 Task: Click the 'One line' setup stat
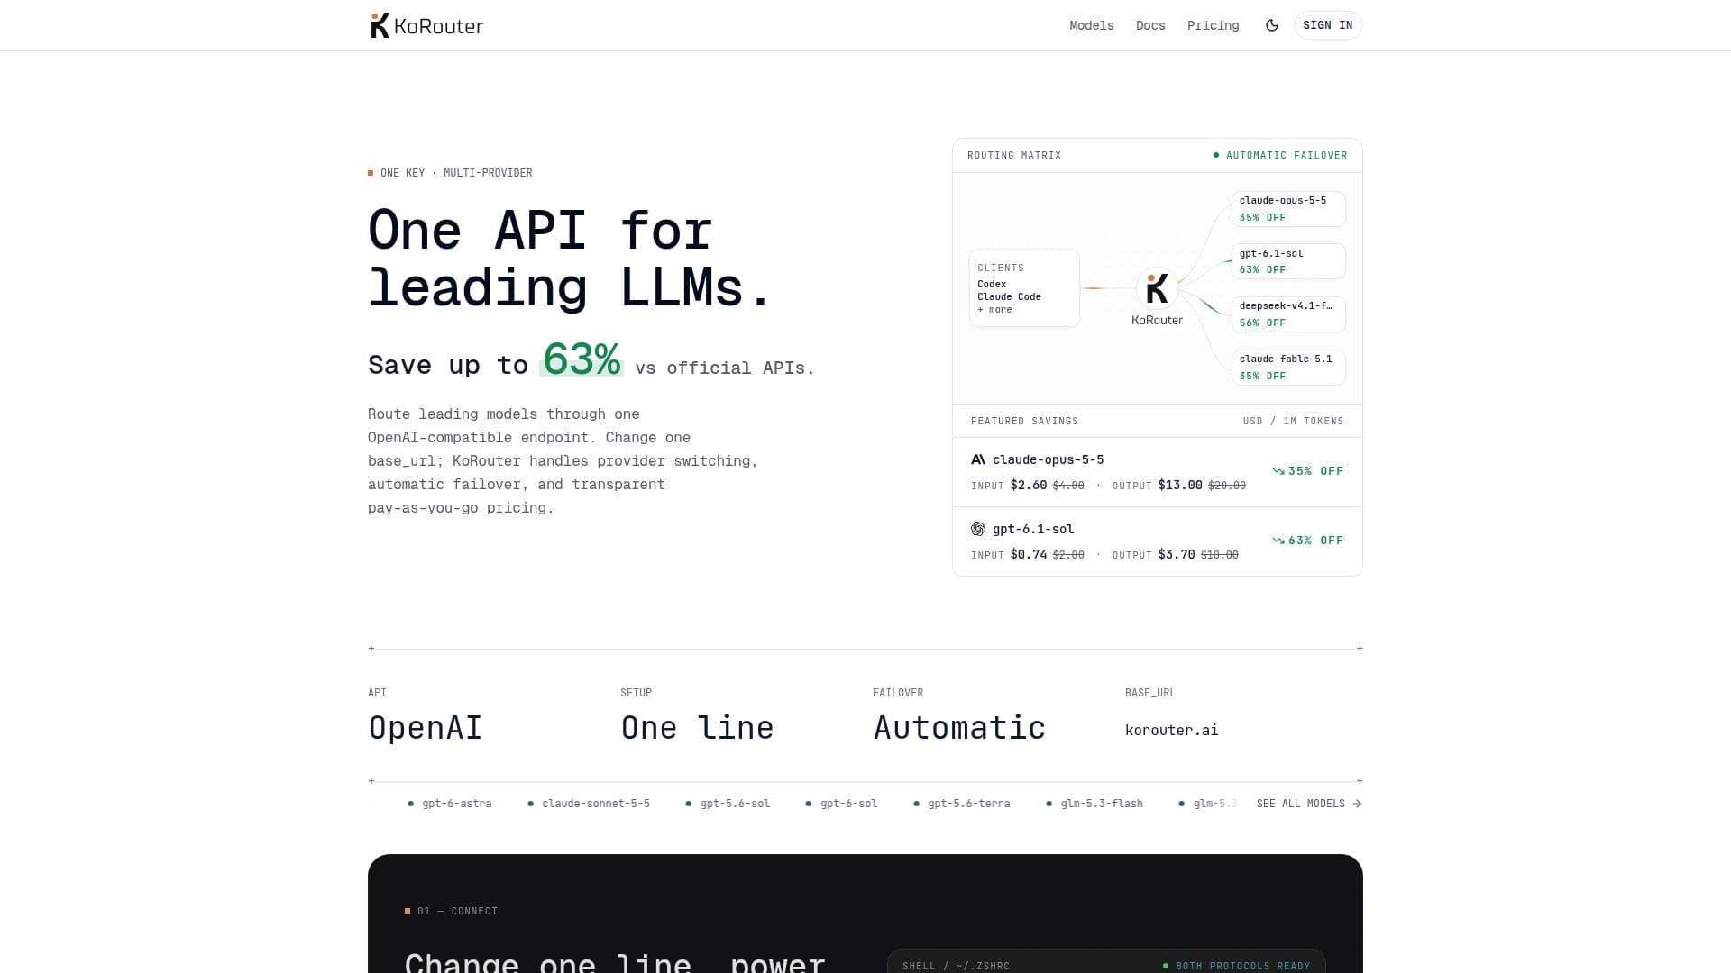point(697,727)
